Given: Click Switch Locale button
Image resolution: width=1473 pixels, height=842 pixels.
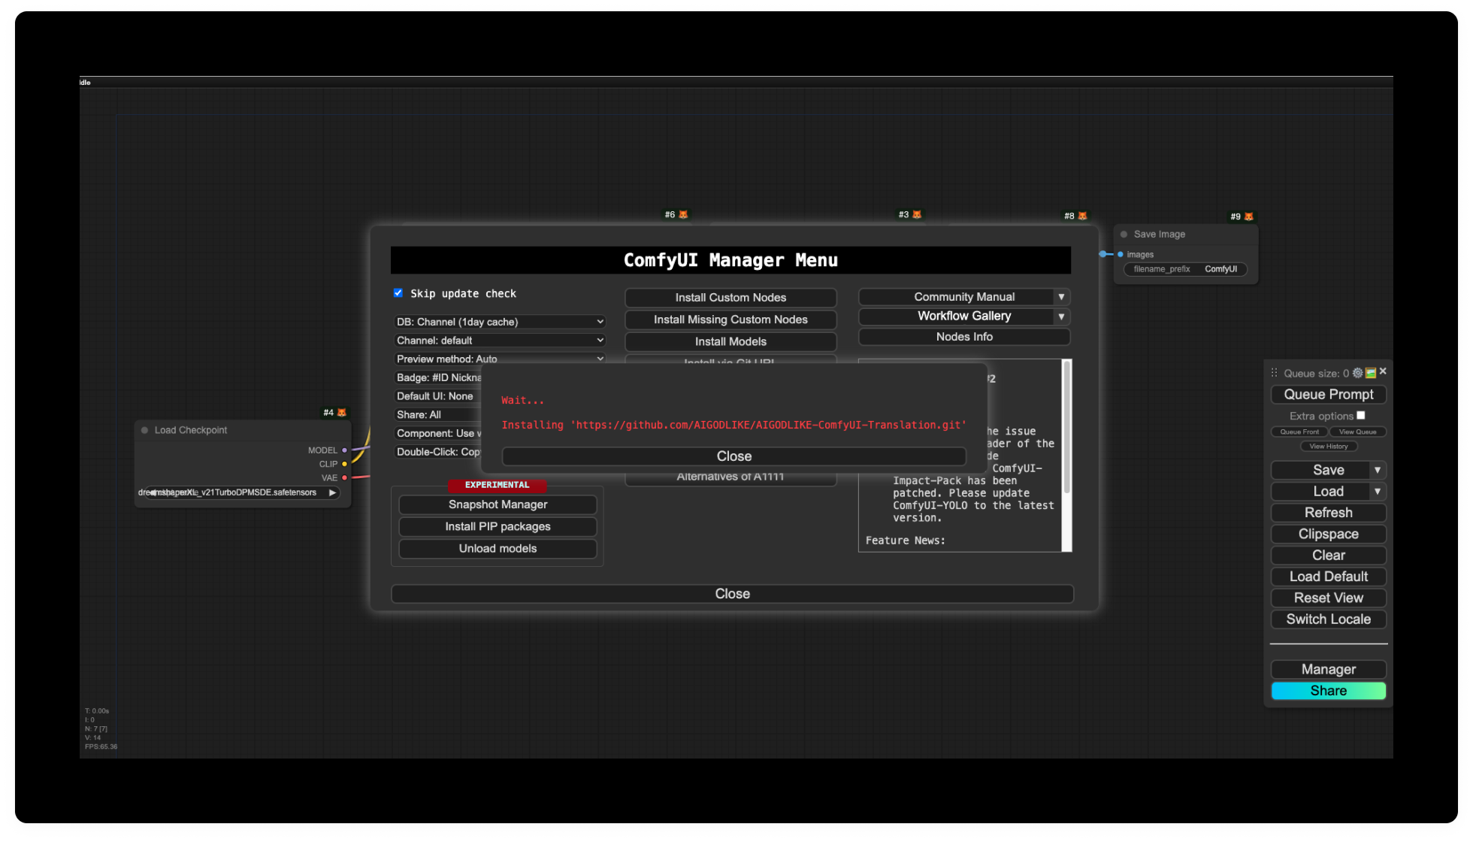Looking at the screenshot, I should pyautogui.click(x=1328, y=619).
